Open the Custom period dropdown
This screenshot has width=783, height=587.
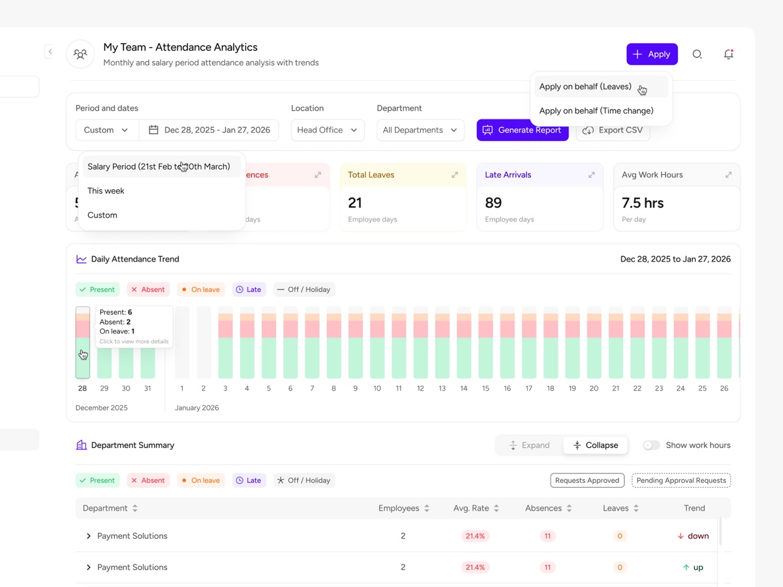(x=107, y=130)
